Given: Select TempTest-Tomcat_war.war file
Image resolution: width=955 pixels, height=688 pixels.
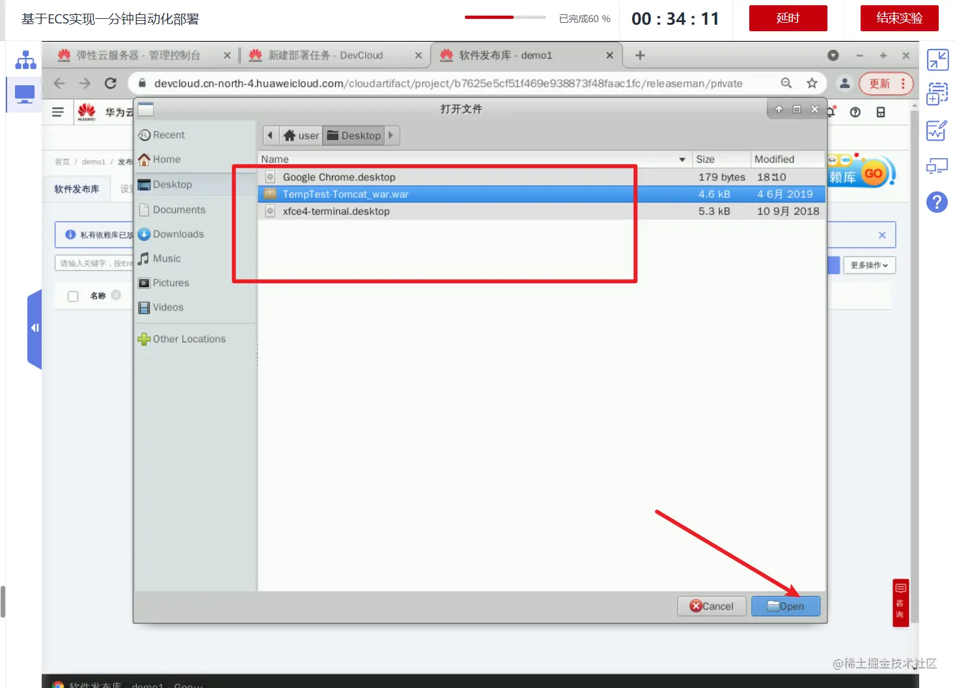Looking at the screenshot, I should pos(542,194).
